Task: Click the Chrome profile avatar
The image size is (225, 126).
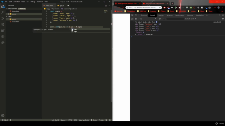Action: 219,8
